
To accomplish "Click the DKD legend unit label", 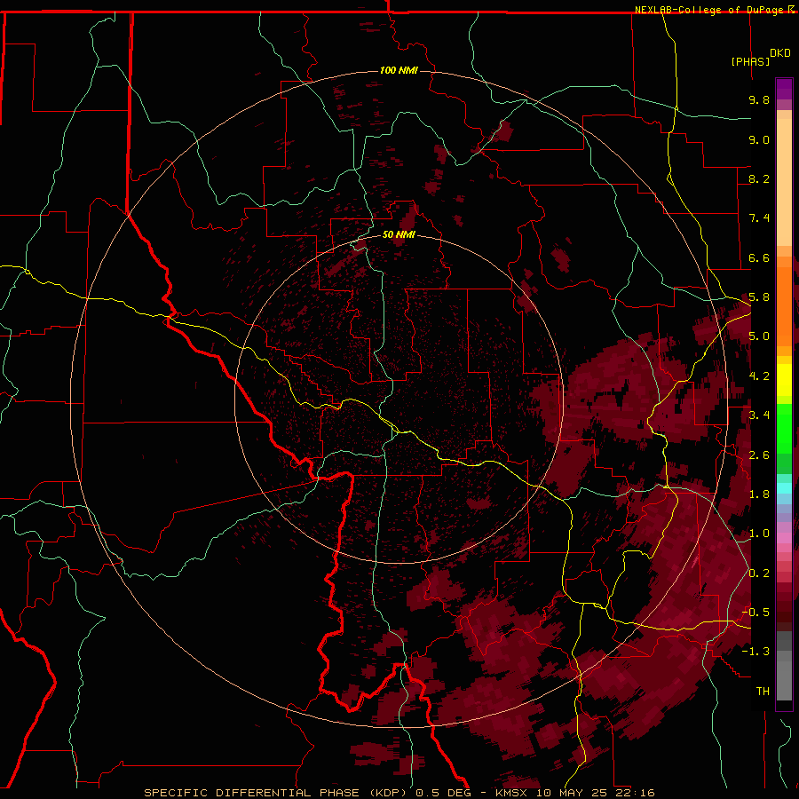I will [x=779, y=53].
